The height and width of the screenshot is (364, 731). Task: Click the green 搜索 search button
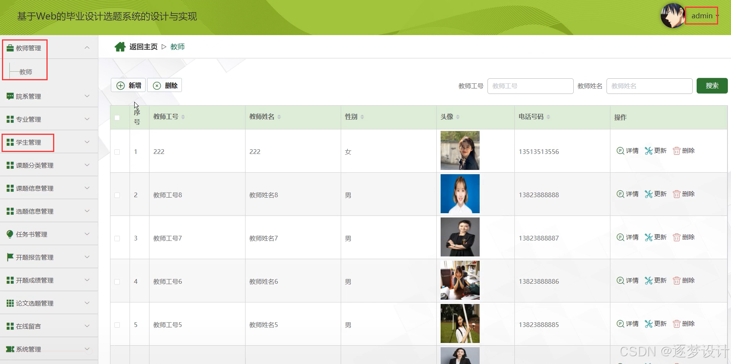[712, 86]
